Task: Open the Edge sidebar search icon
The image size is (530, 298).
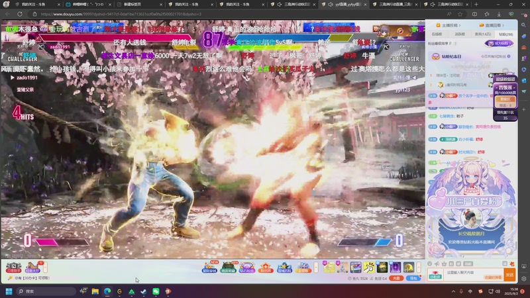Action: point(523,25)
